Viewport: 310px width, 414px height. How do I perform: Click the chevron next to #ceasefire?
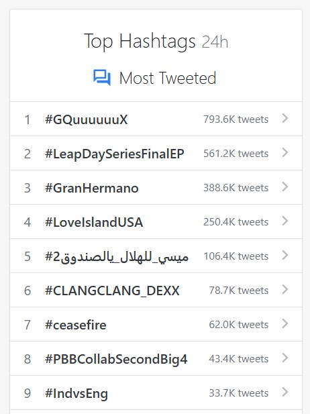point(285,323)
